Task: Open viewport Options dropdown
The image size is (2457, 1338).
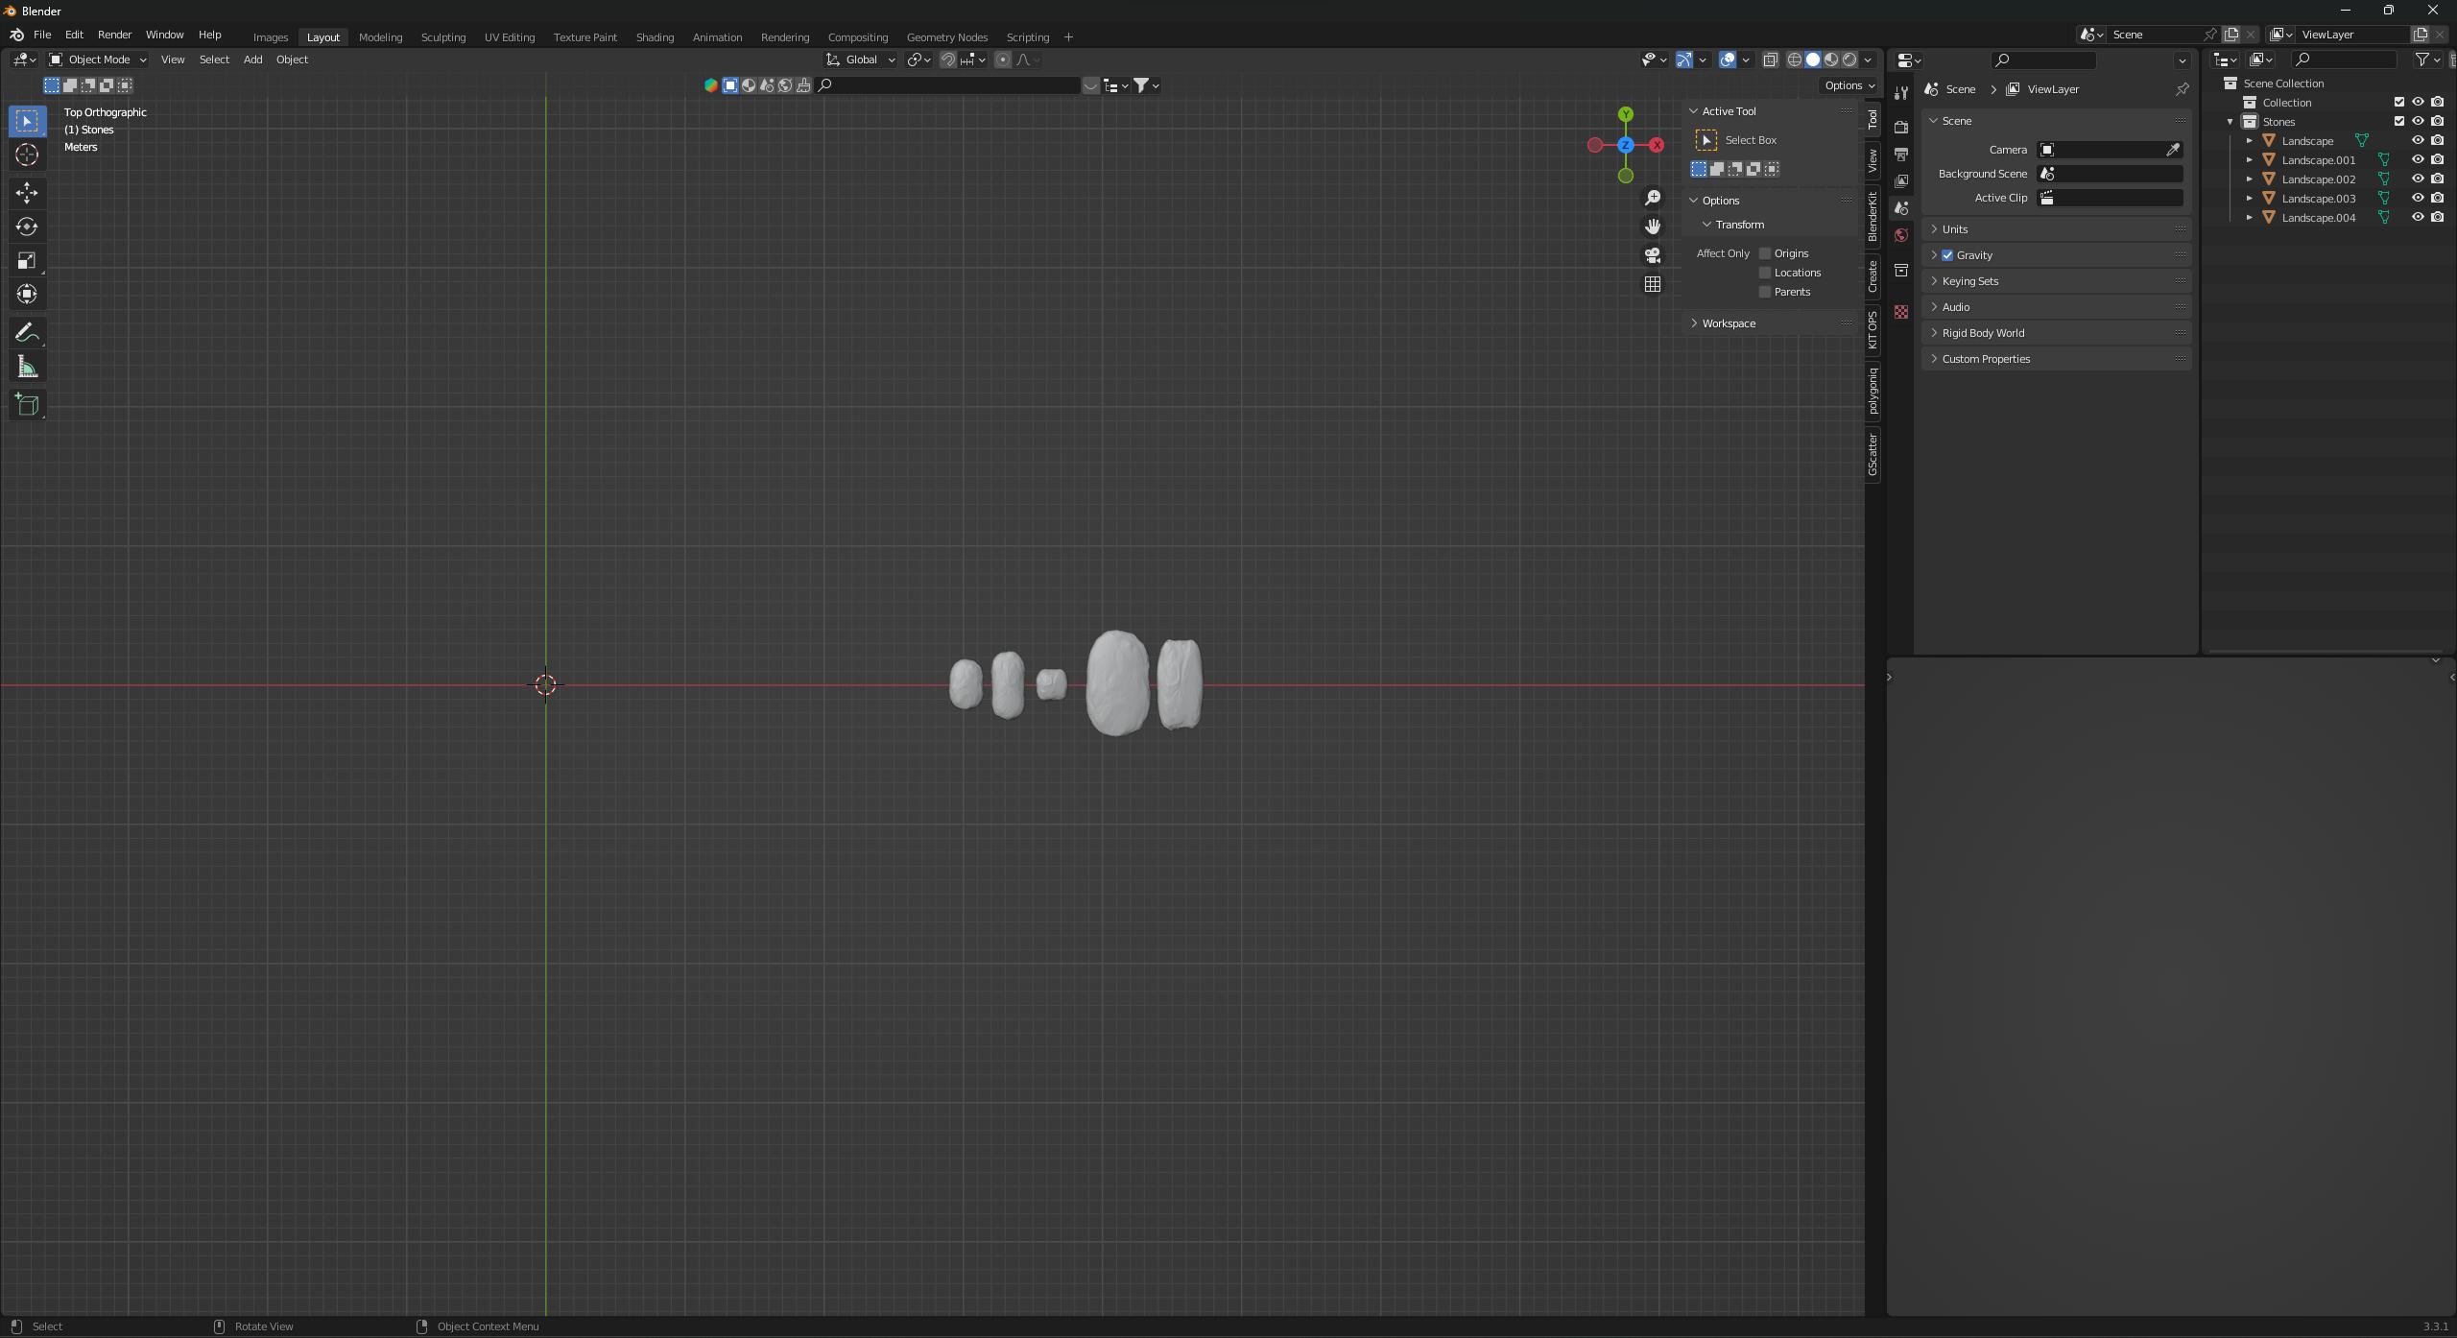Action: click(x=1849, y=85)
